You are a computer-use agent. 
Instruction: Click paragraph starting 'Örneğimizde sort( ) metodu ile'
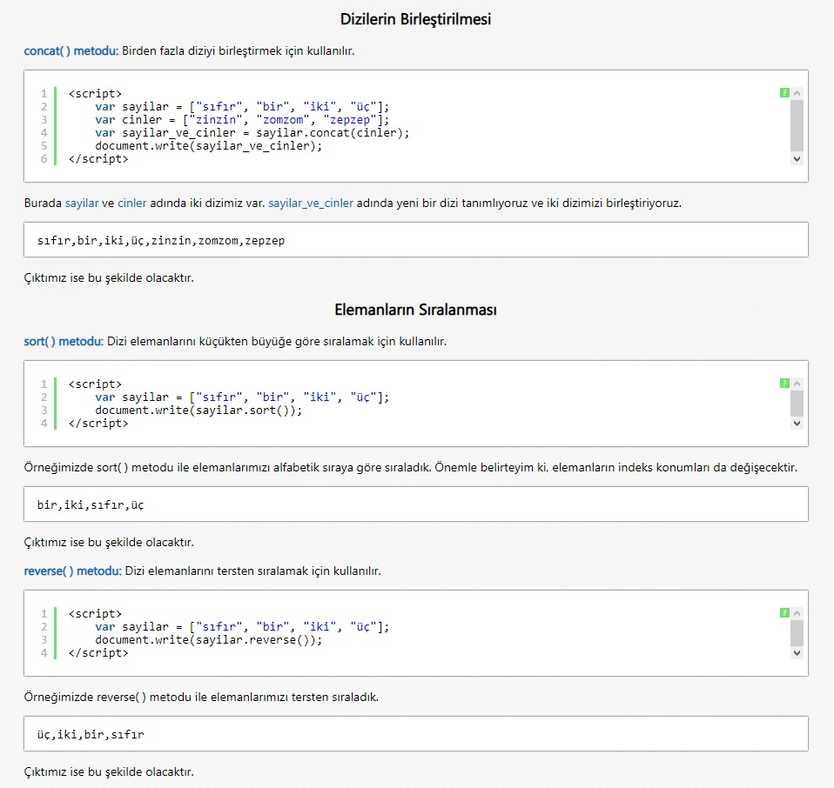411,468
